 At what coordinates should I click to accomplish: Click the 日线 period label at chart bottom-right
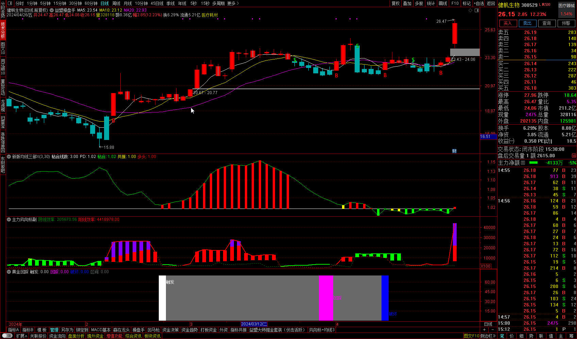(x=488, y=324)
